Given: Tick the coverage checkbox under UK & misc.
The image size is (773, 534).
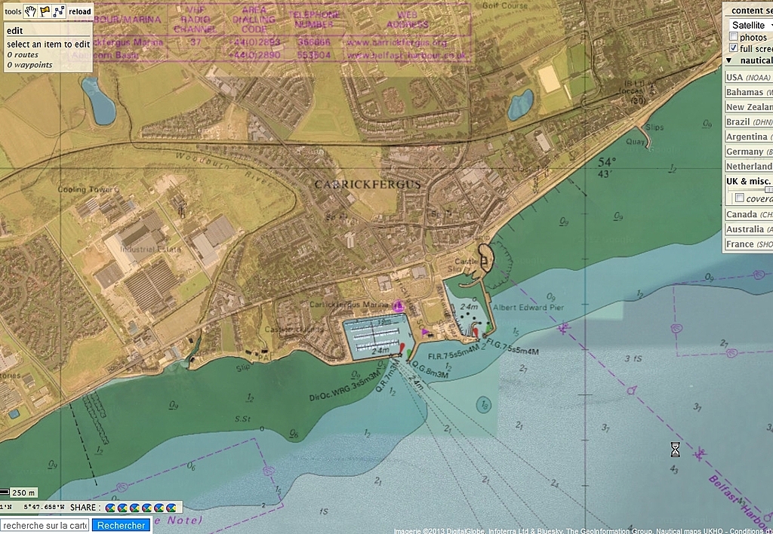Looking at the screenshot, I should coord(740,198).
